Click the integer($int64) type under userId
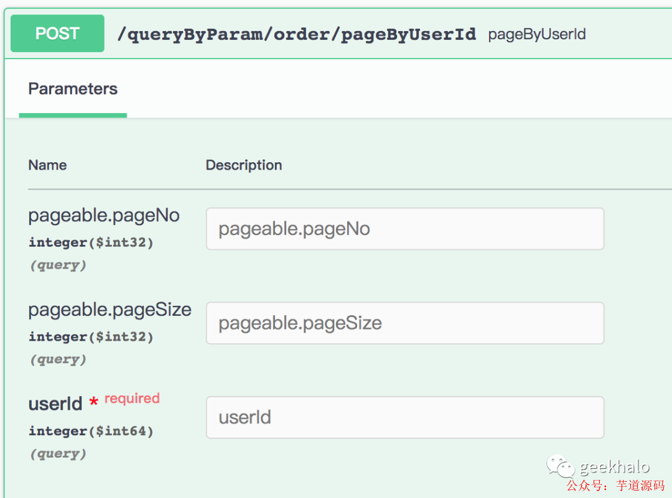The image size is (672, 498). pyautogui.click(x=91, y=431)
